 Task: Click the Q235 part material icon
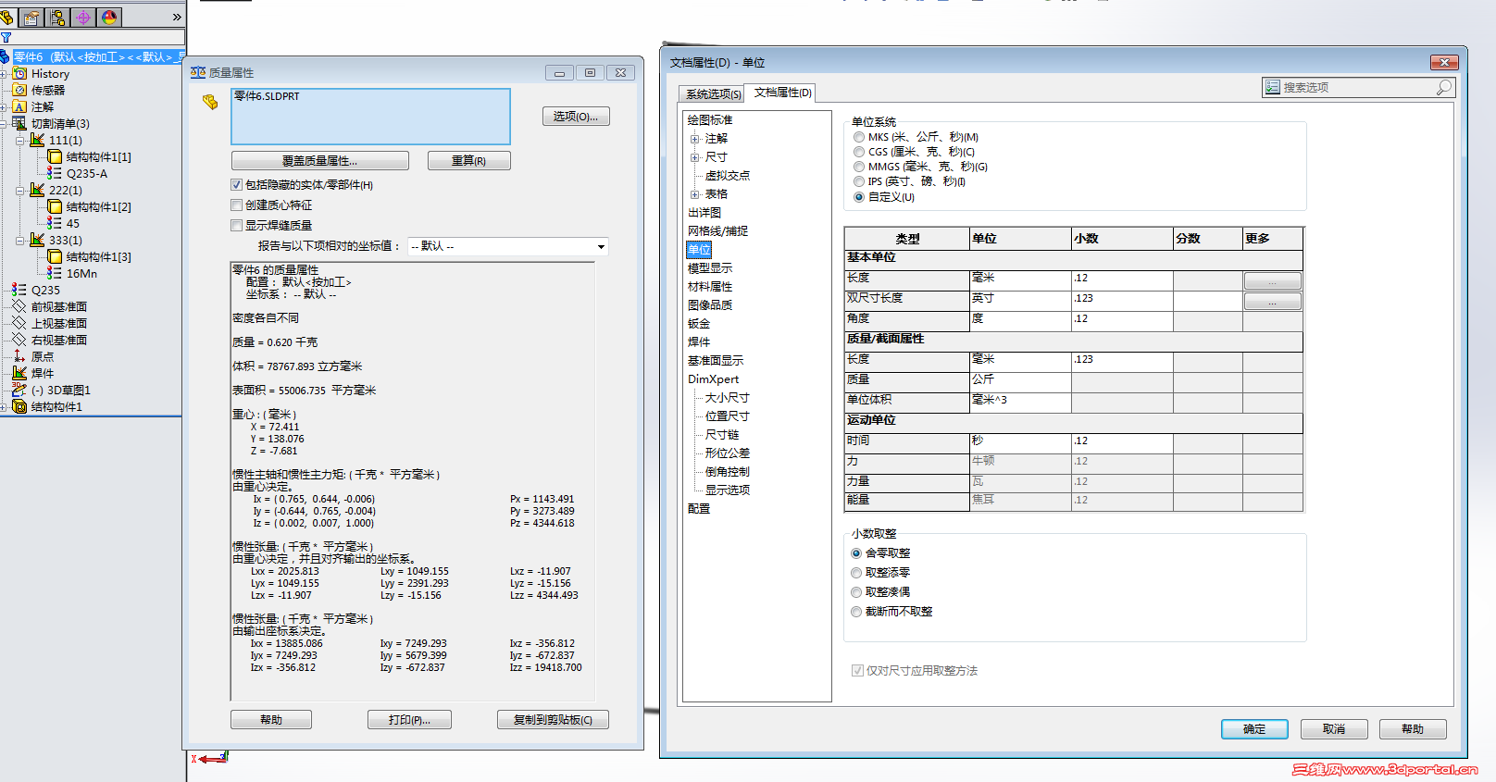(19, 290)
